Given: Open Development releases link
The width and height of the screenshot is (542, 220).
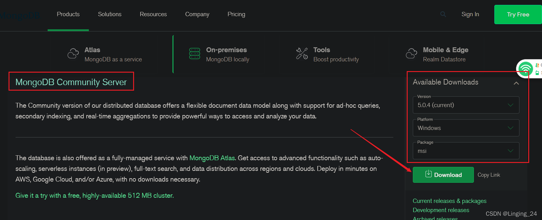Looking at the screenshot, I should tap(441, 210).
